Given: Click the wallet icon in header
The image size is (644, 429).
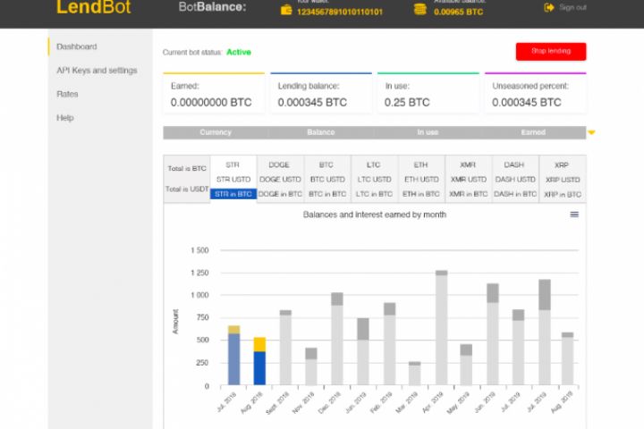Looking at the screenshot, I should [286, 10].
